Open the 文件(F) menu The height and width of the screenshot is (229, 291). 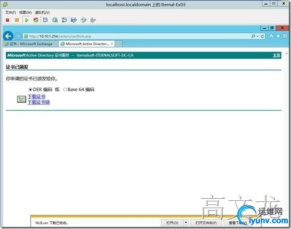tap(10, 13)
